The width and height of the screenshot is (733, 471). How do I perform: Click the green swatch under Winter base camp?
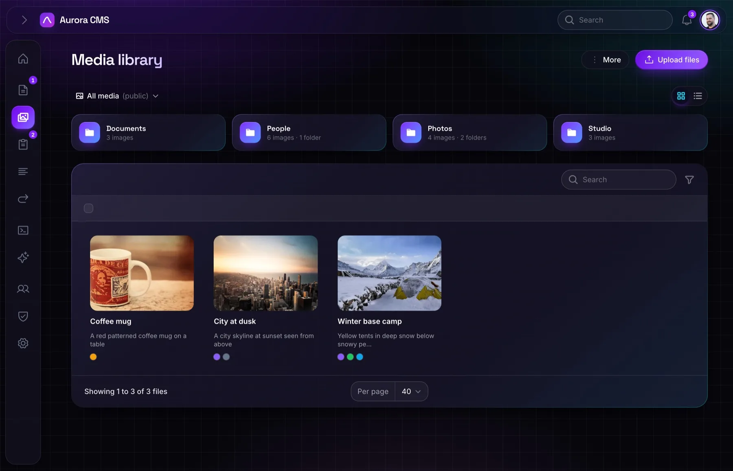350,357
